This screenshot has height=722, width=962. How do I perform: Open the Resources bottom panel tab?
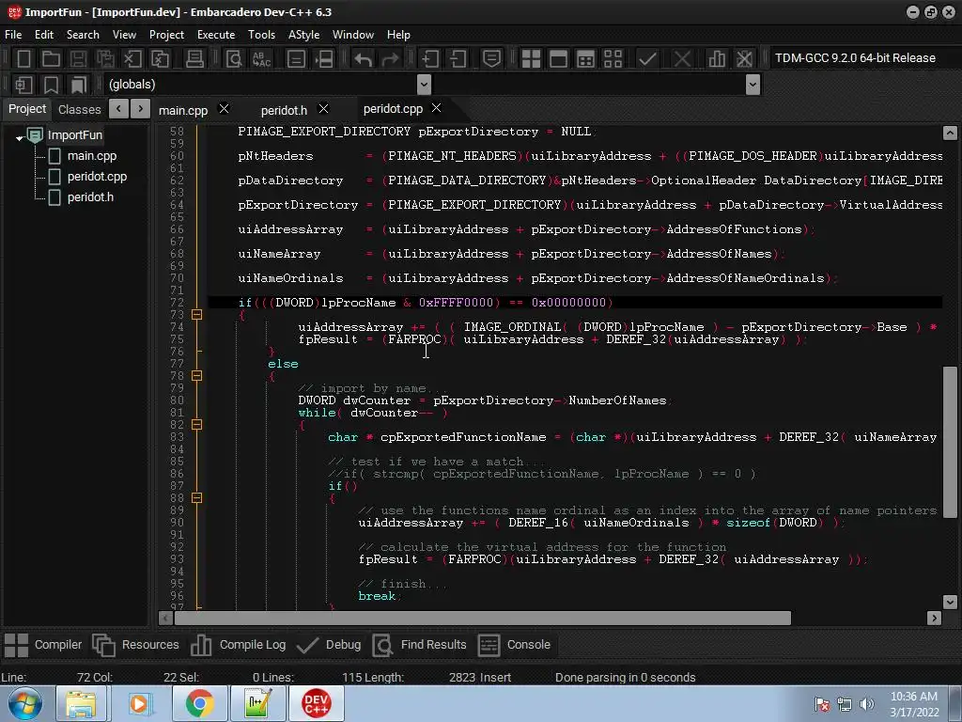(x=135, y=645)
